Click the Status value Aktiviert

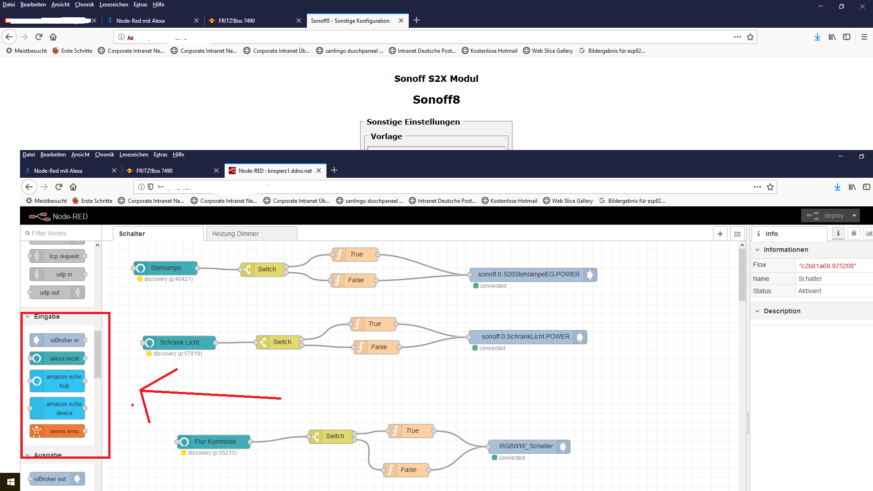tap(809, 291)
